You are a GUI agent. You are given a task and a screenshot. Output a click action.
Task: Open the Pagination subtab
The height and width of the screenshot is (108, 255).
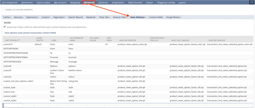click(59, 17)
